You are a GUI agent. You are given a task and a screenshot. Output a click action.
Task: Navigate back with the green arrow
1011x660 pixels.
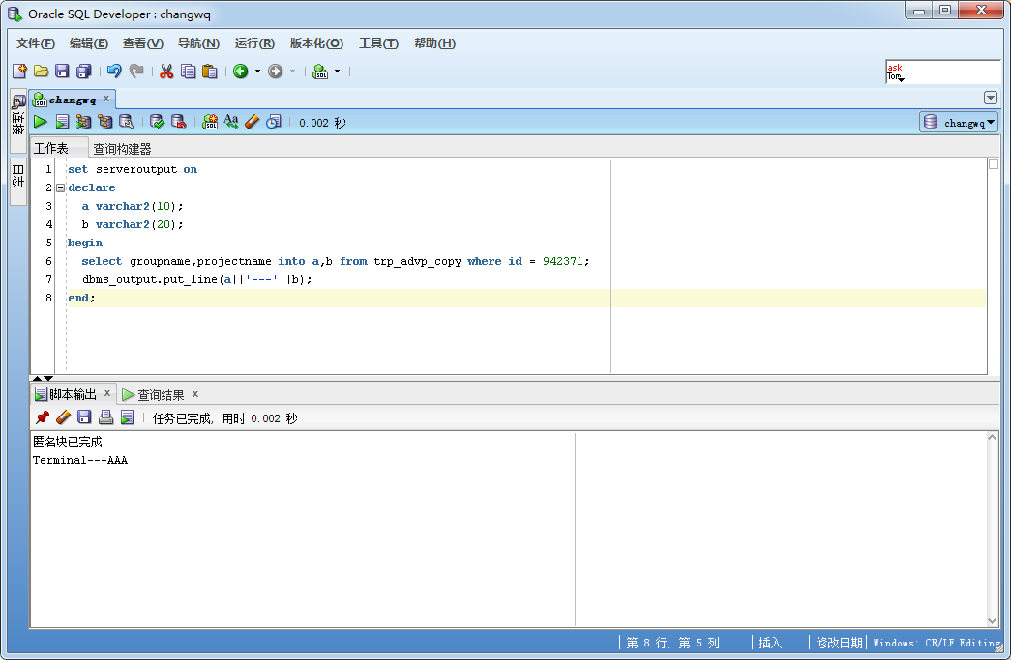[x=241, y=71]
